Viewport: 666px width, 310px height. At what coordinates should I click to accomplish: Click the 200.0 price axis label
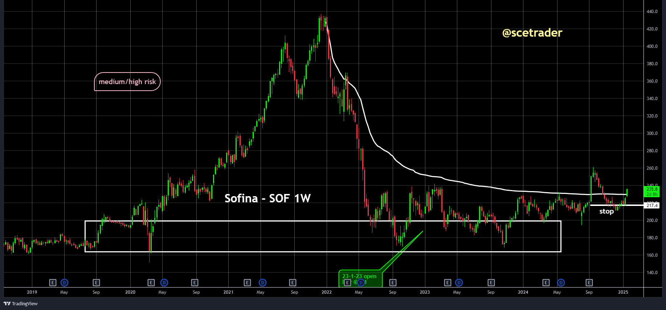point(652,220)
